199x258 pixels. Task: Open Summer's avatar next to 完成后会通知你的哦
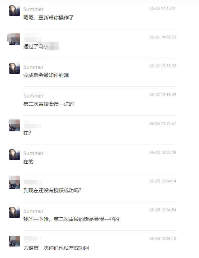point(14,68)
